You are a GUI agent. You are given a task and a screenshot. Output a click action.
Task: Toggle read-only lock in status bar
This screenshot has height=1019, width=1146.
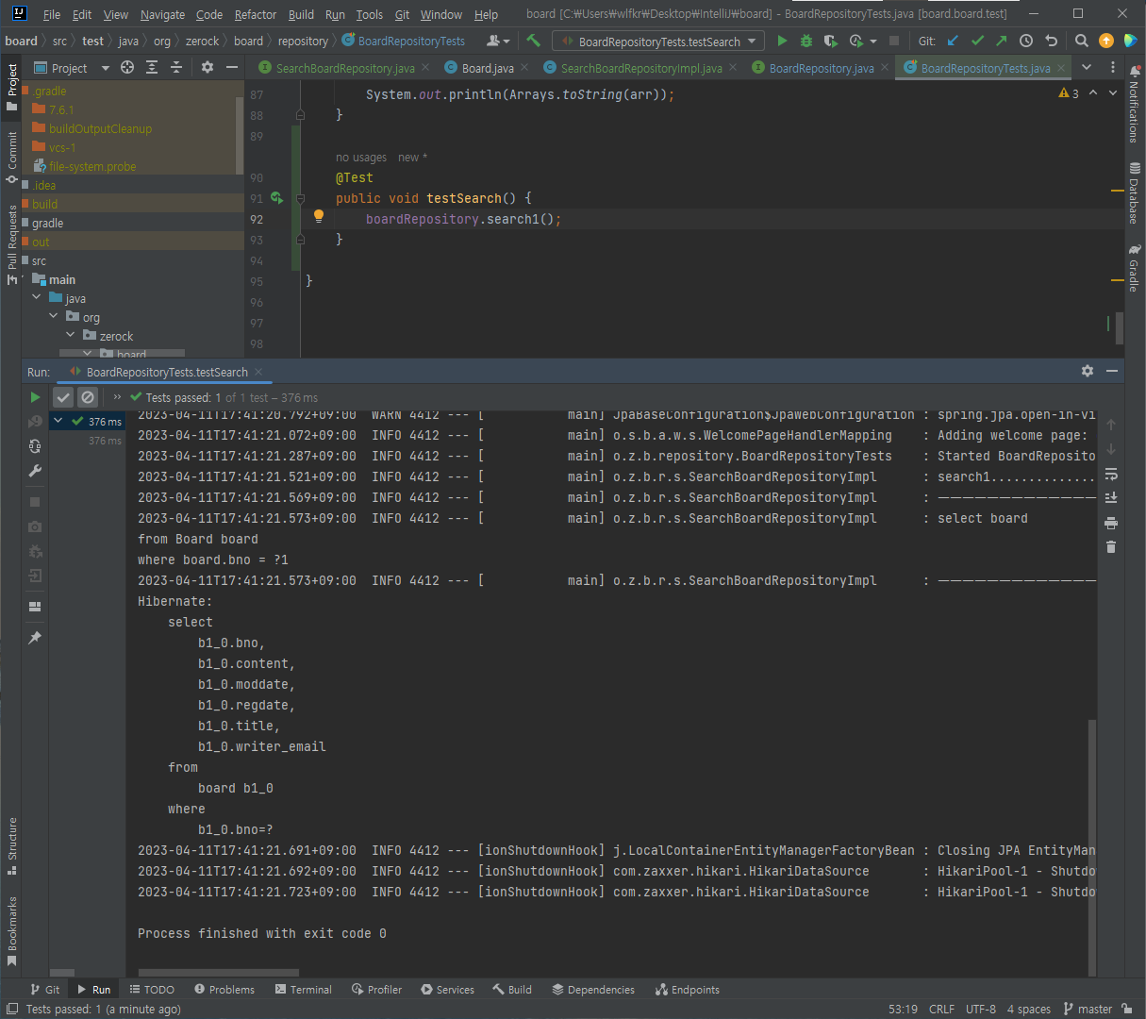[x=1127, y=1009]
